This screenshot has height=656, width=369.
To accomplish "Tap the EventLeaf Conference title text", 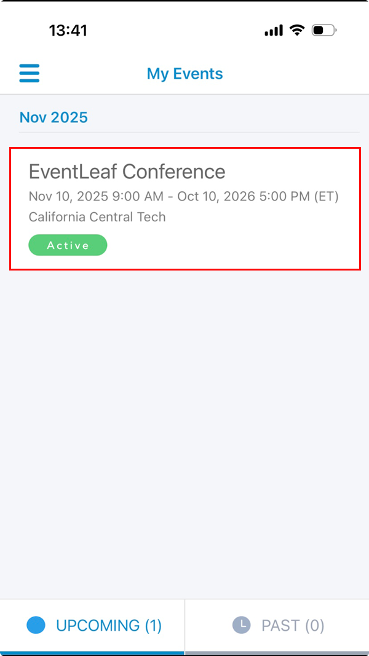I will pos(127,172).
